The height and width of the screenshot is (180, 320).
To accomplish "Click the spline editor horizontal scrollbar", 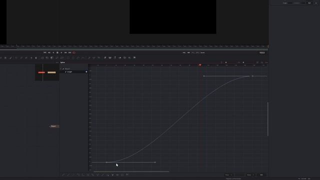I will (131, 171).
